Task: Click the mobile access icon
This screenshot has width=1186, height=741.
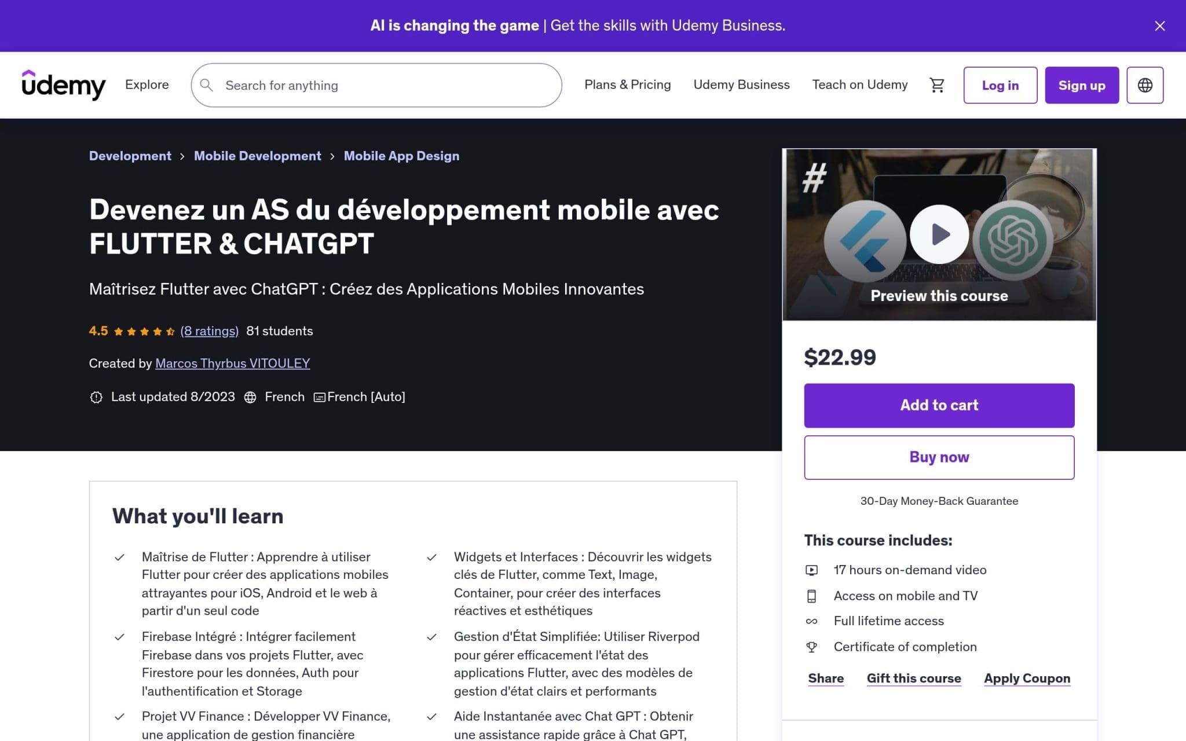Action: (x=811, y=596)
